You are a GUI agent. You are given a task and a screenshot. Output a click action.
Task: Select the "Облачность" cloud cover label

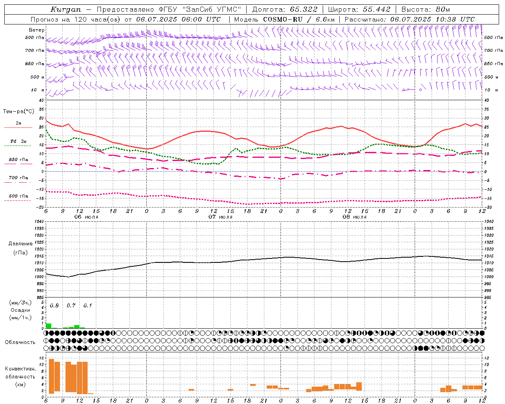(x=20, y=342)
